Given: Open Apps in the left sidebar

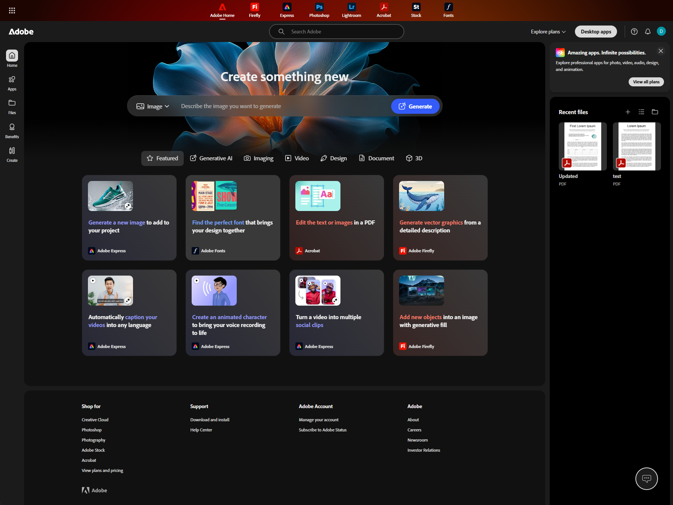Looking at the screenshot, I should coord(12,83).
